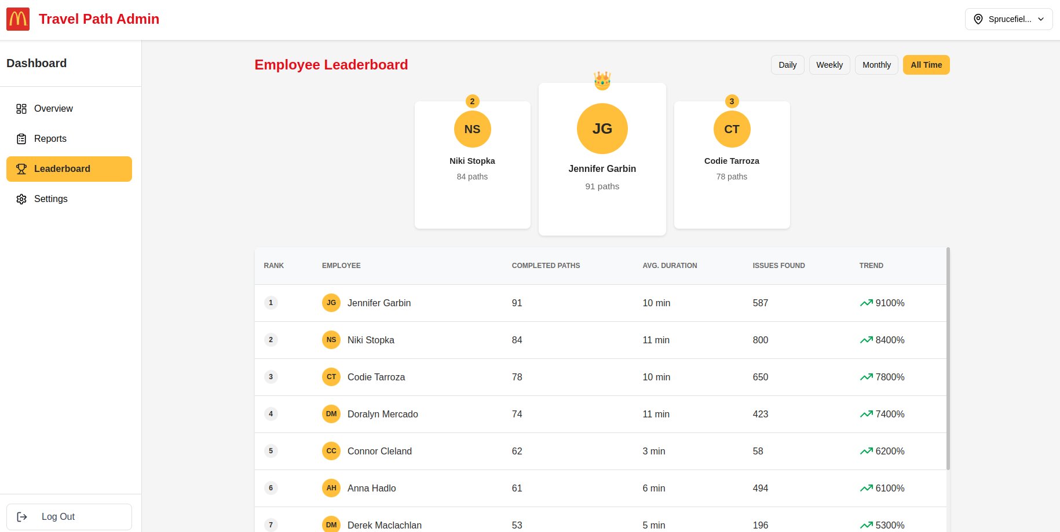Click the Leaderboard trophy icon
The height and width of the screenshot is (532, 1060).
click(21, 169)
